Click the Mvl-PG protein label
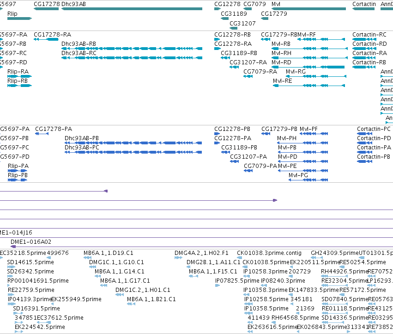Viewport: 393px width, 334px height. (x=298, y=175)
